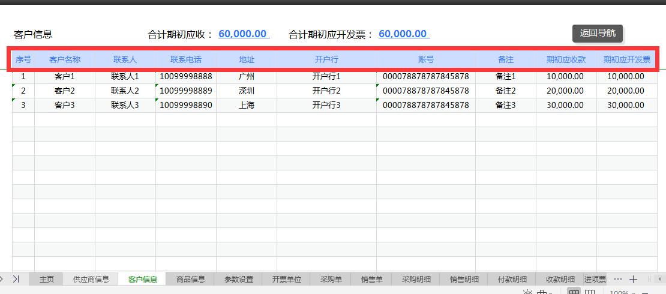Select the address cell 广州

[x=247, y=77]
